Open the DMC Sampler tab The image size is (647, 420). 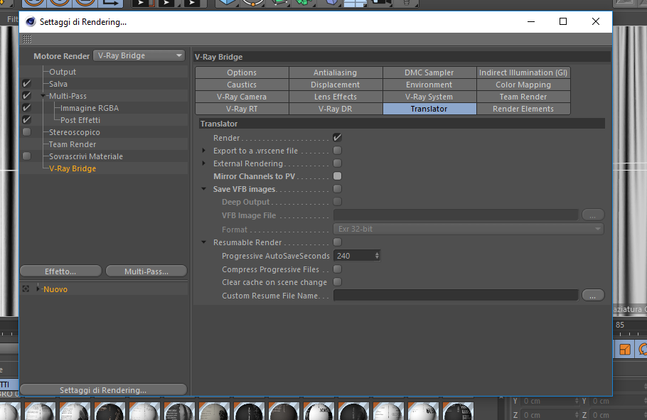click(x=429, y=72)
